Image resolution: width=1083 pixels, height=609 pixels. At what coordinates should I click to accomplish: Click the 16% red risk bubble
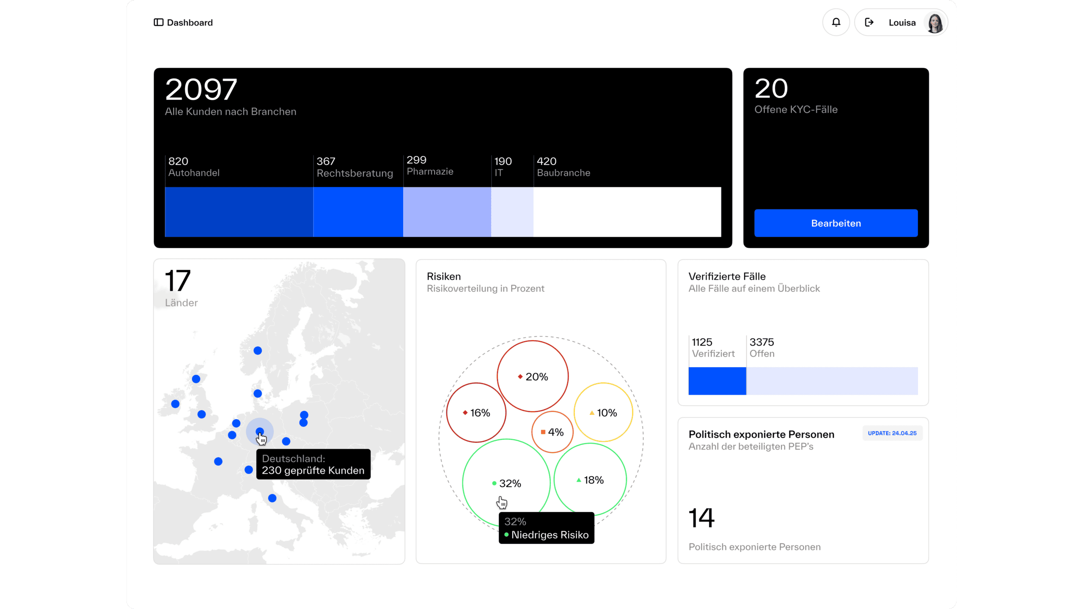[476, 412]
